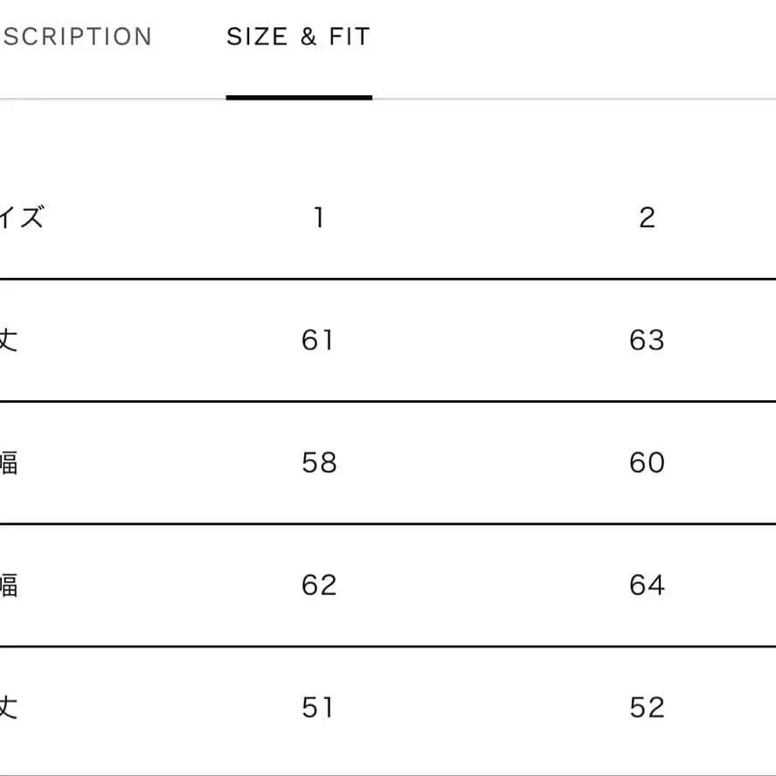Image resolution: width=776 pixels, height=776 pixels.
Task: Pick the 62 measurement cell
Action: click(318, 585)
